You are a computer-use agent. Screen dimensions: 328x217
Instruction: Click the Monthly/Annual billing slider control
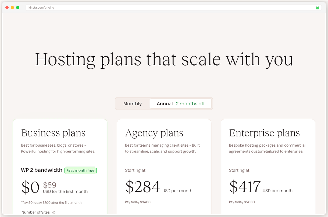(x=164, y=103)
